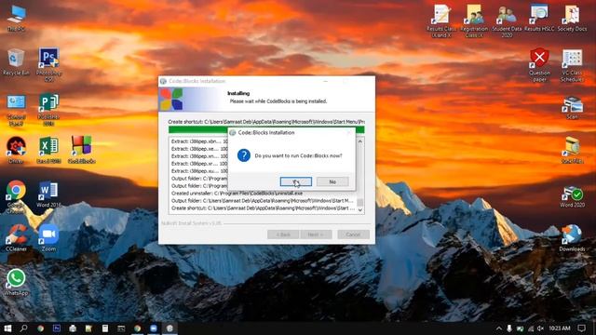This screenshot has height=335, width=596.
Task: Click the question mark icon in prompt
Action: coord(244,155)
